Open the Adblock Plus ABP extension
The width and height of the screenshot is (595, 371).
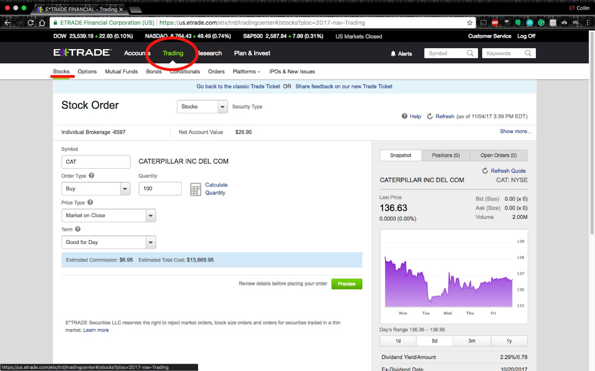tap(495, 23)
